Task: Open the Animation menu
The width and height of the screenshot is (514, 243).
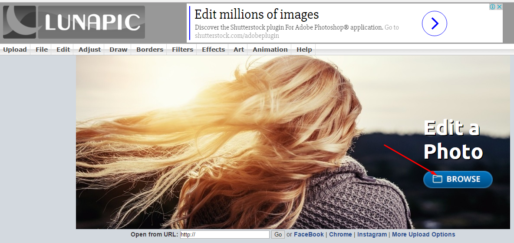Action: tap(270, 50)
